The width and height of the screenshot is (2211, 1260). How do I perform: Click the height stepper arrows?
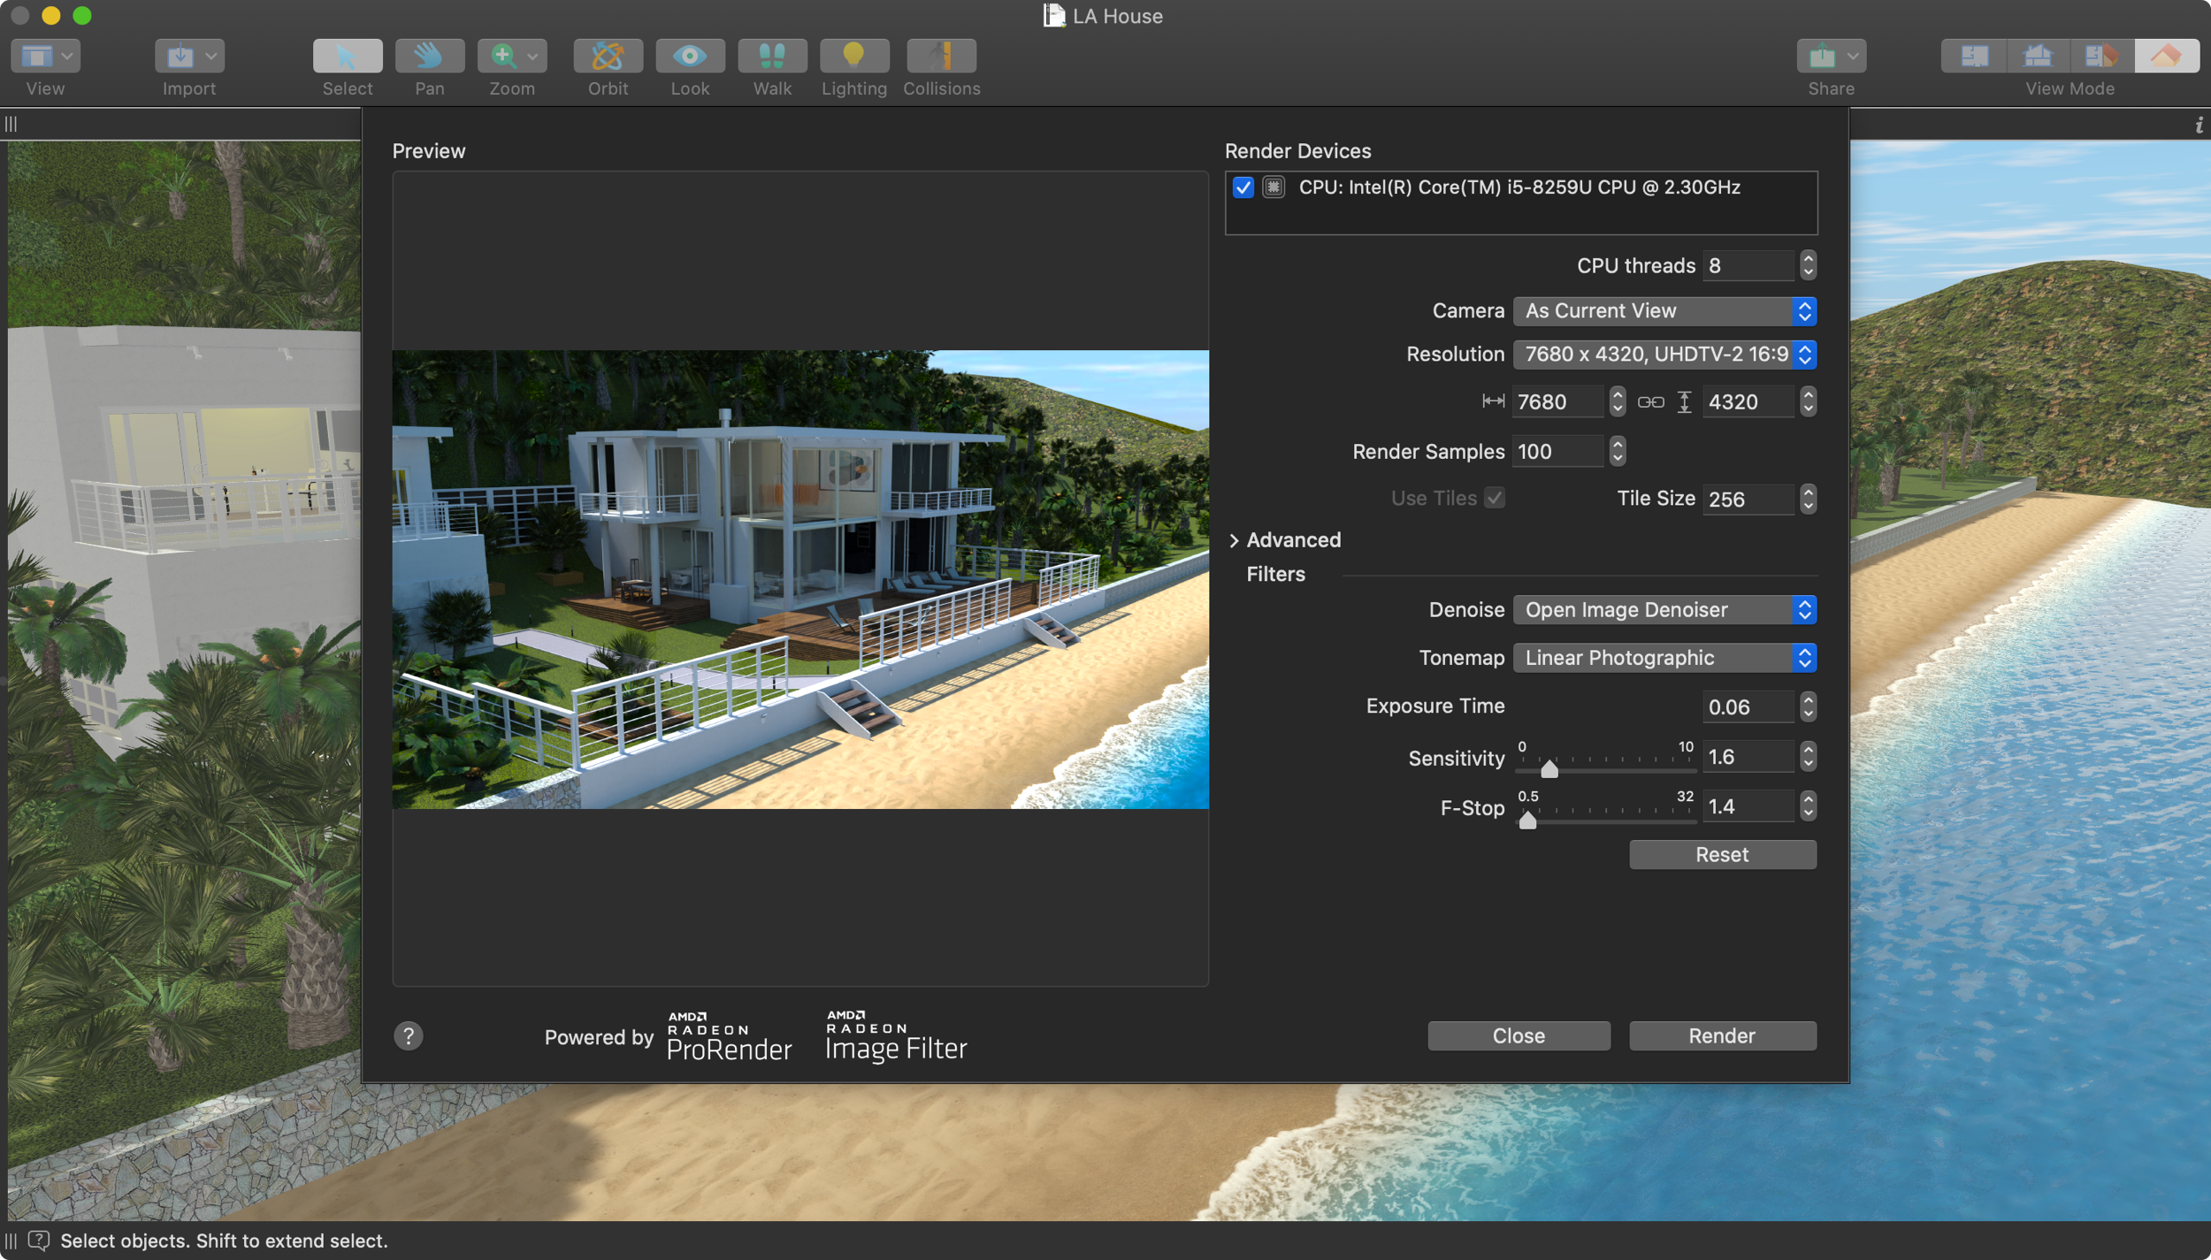pyautogui.click(x=1808, y=401)
